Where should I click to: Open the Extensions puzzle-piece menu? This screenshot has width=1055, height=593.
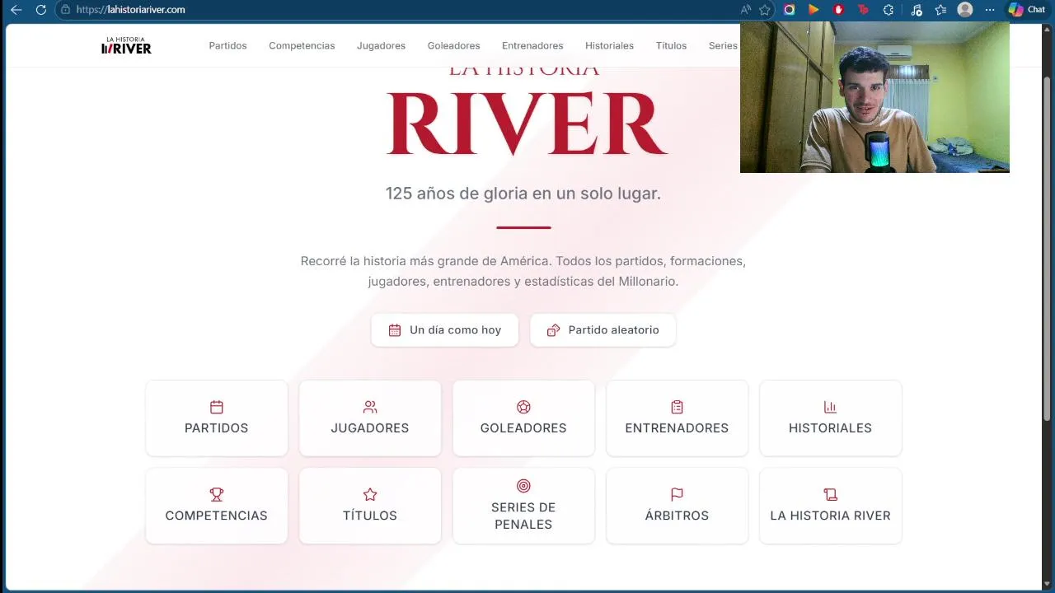[x=889, y=10]
